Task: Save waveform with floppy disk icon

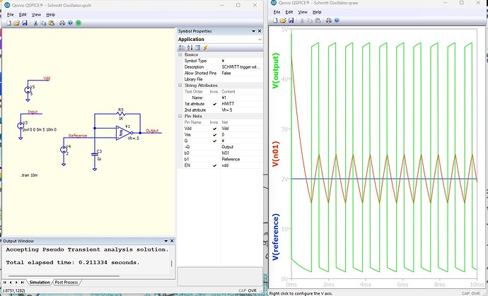Action: (291, 20)
